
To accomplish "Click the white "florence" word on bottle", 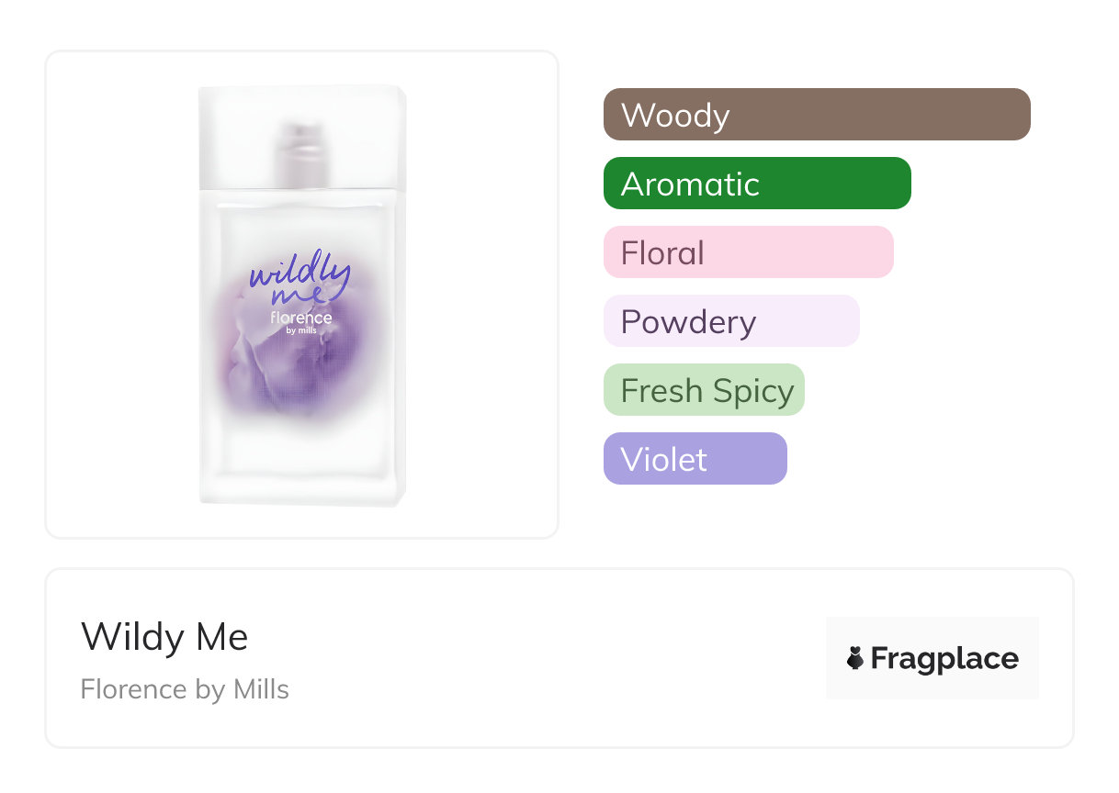I will (x=300, y=318).
